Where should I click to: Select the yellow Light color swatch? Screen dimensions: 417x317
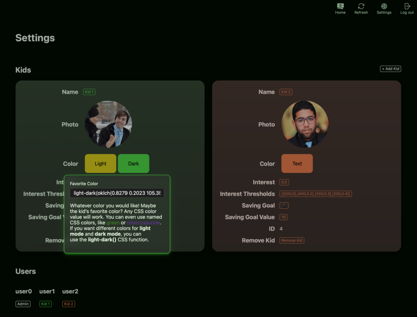(101, 163)
